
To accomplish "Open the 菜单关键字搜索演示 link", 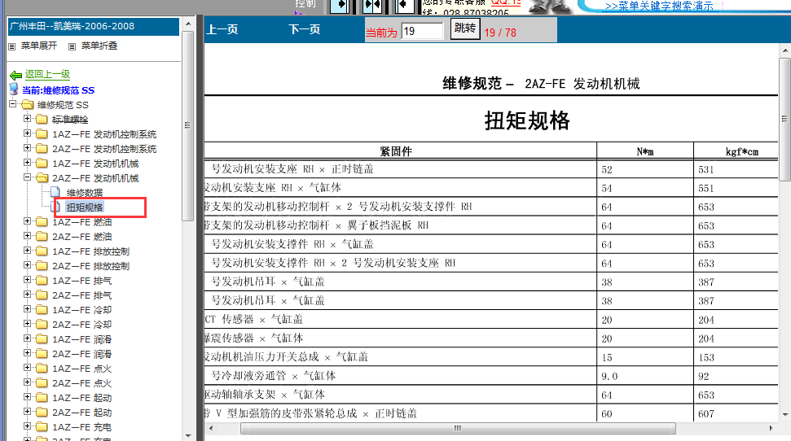I will pyautogui.click(x=659, y=6).
